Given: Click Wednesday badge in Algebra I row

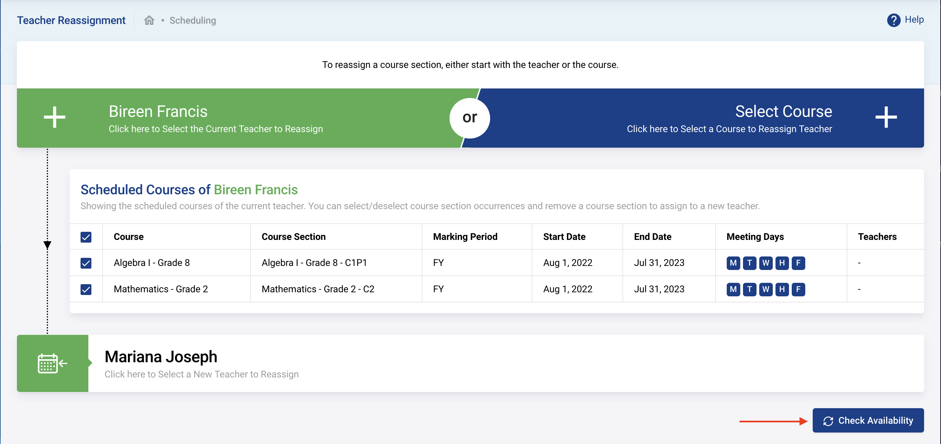Looking at the screenshot, I should point(765,263).
